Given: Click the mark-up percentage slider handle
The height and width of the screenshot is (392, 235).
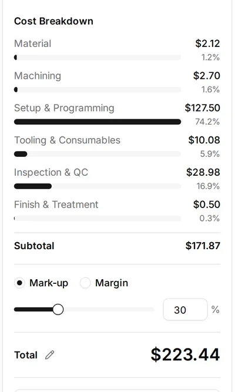Looking at the screenshot, I should (x=58, y=310).
